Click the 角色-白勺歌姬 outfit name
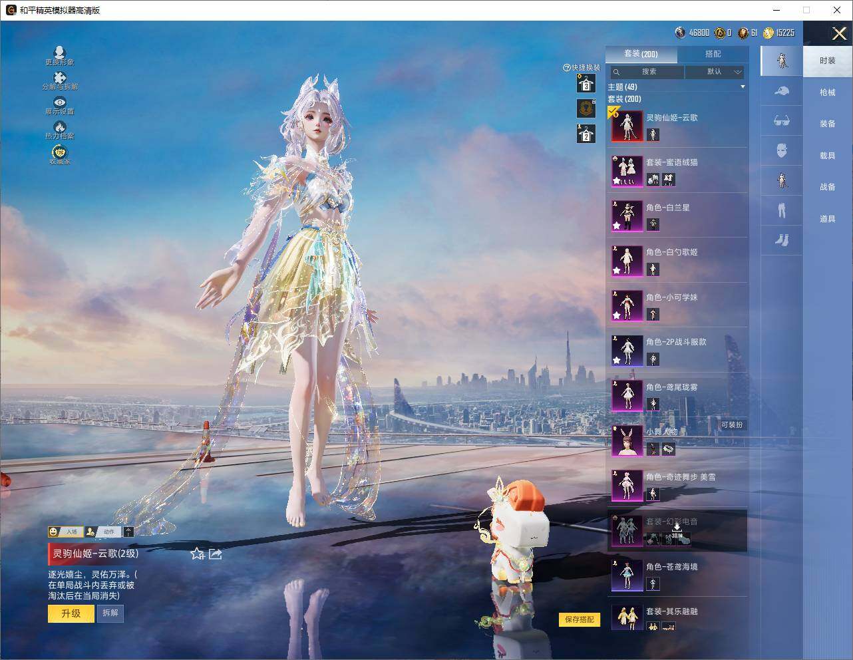Viewport: 853px width, 660px height. tap(671, 252)
